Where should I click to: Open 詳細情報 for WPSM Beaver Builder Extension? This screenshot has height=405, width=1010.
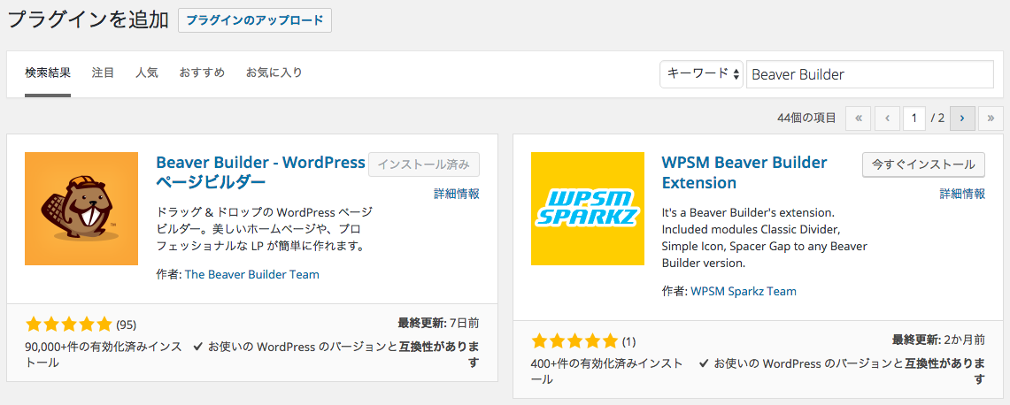click(962, 194)
